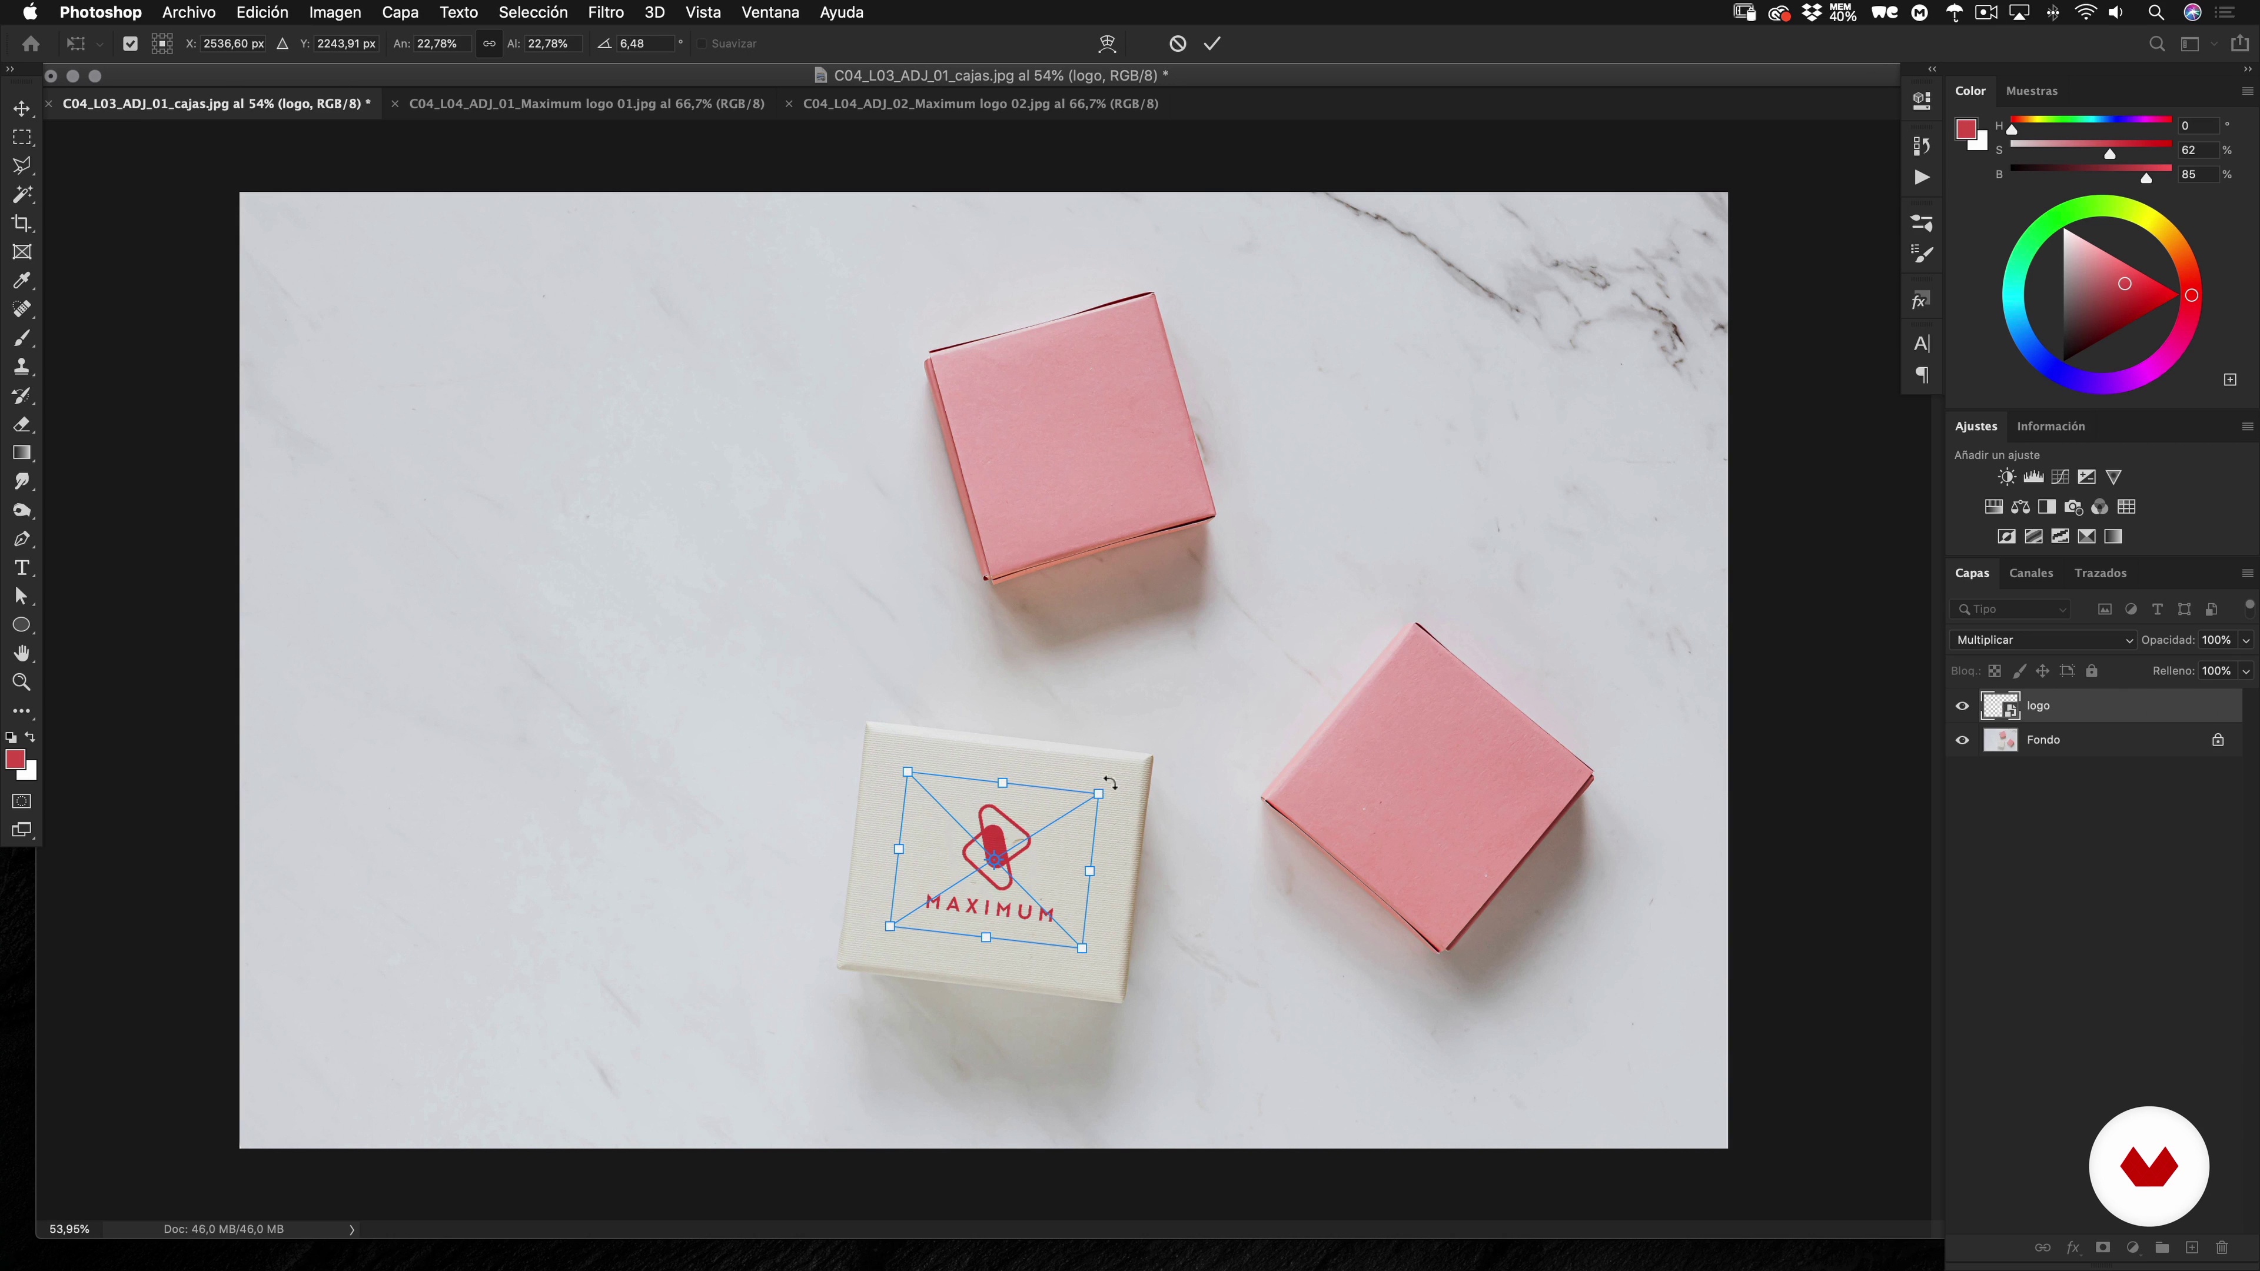This screenshot has width=2260, height=1271.
Task: Open the Color panel menu
Action: coord(2247,91)
